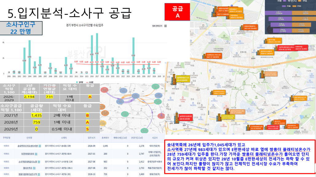Click grid icon beside 부천아테라자이

(36, 154)
